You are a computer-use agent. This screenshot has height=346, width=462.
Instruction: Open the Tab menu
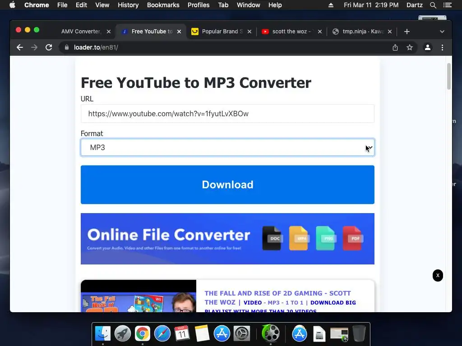point(223,5)
